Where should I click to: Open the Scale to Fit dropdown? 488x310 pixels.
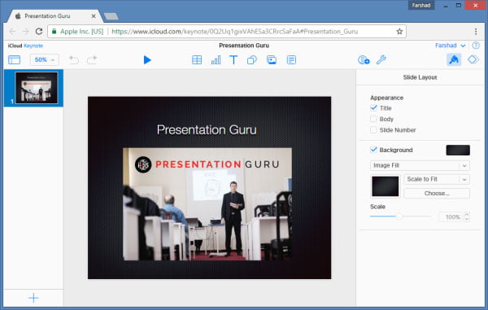pos(436,179)
